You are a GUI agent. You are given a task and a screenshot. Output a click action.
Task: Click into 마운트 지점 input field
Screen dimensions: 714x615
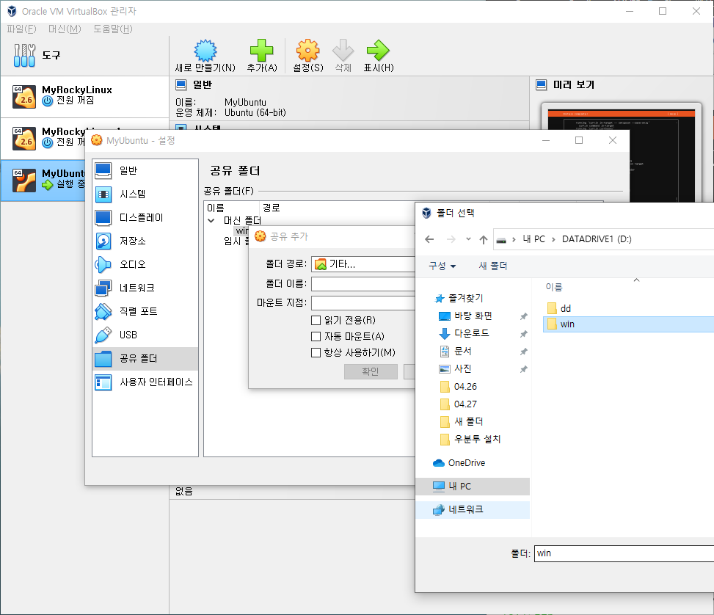point(363,303)
